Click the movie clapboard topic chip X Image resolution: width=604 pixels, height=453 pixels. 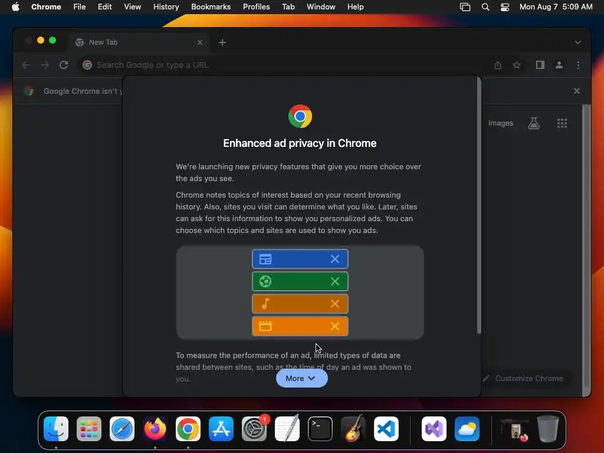coord(335,326)
